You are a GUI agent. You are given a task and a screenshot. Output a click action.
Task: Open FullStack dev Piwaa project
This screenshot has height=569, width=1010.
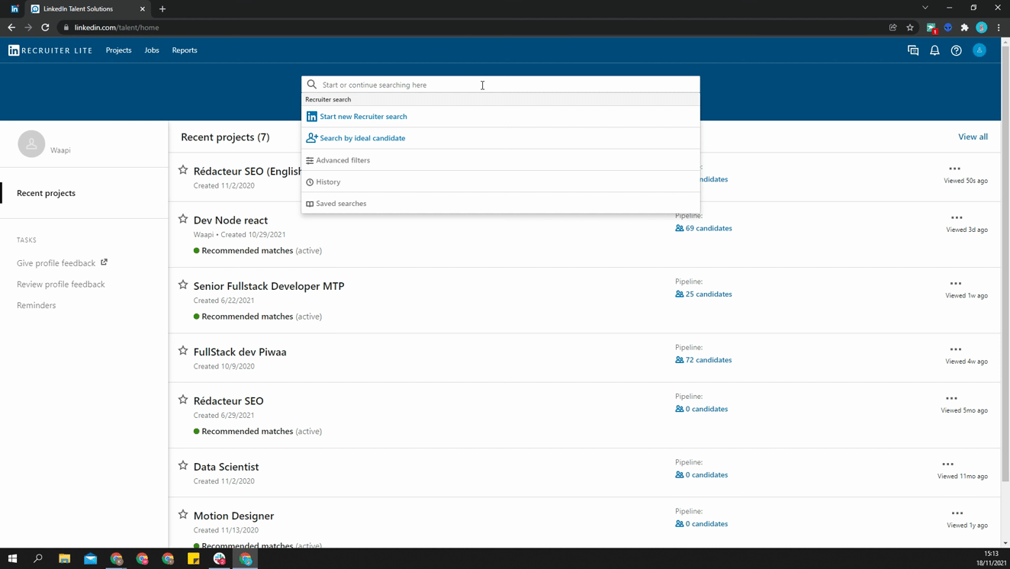[x=240, y=352]
